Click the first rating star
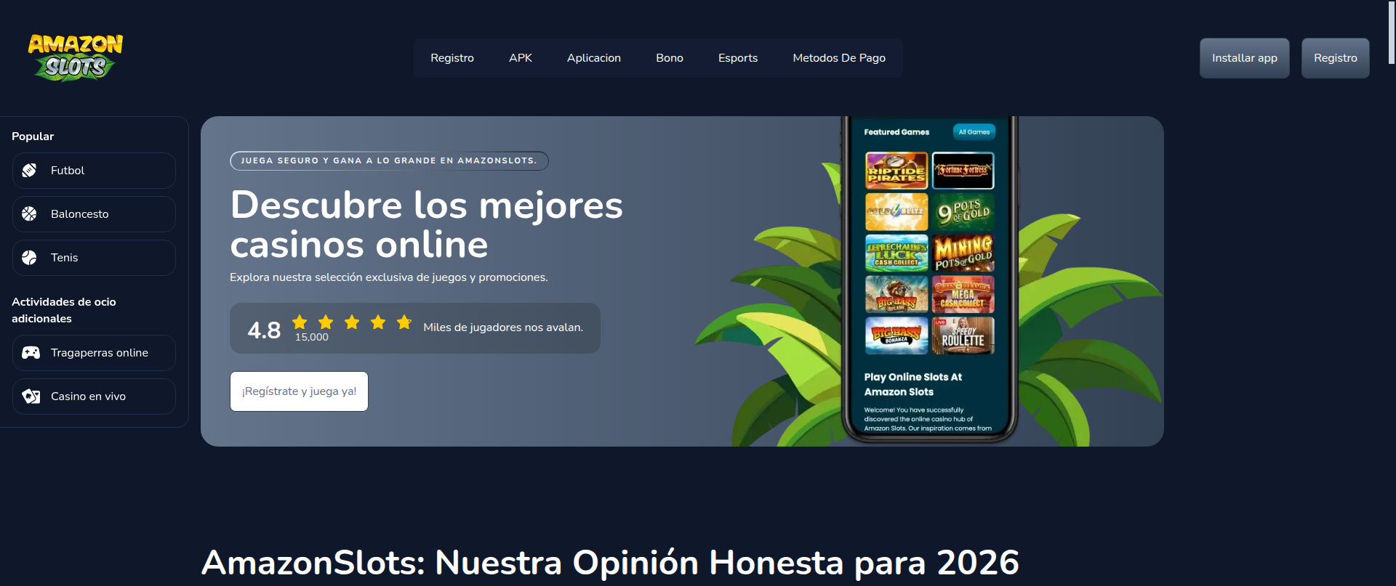The width and height of the screenshot is (1396, 586). [x=300, y=322]
